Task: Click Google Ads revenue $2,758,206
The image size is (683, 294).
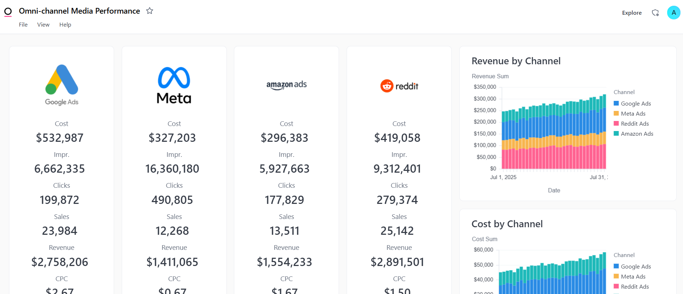Action: tap(60, 262)
